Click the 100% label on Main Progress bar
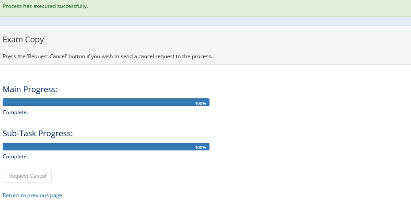 201,103
